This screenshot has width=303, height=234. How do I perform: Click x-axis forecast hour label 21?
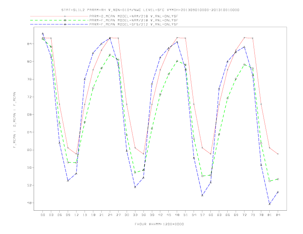(x=101, y=215)
